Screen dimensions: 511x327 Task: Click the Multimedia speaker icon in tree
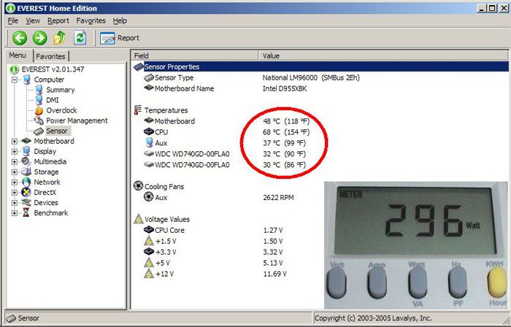click(x=26, y=161)
